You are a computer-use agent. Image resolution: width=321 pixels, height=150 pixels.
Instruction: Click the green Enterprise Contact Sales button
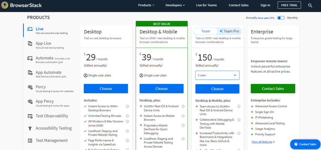click(x=273, y=89)
